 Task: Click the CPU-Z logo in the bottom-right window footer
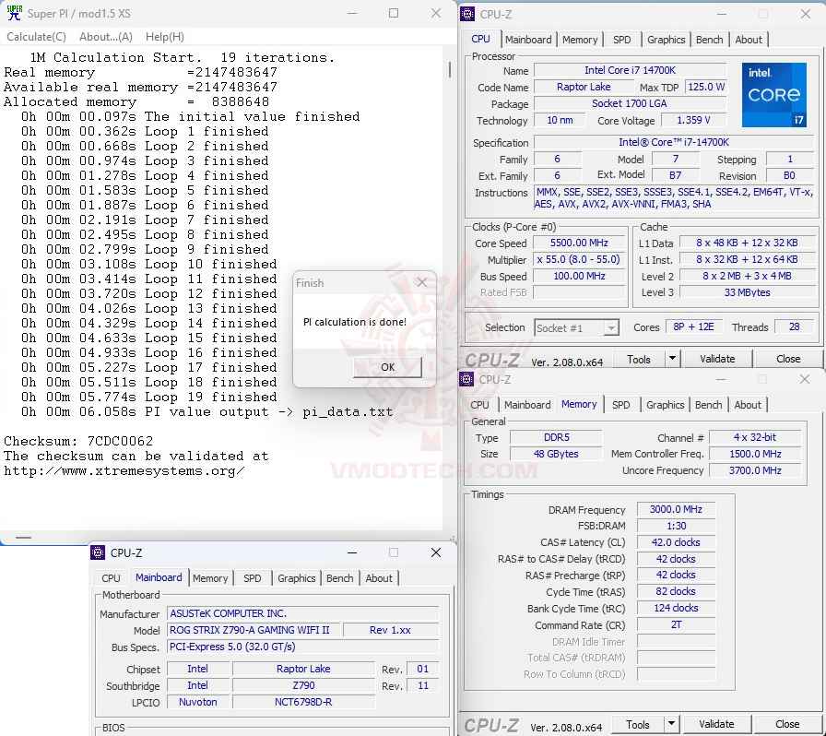coord(491,725)
